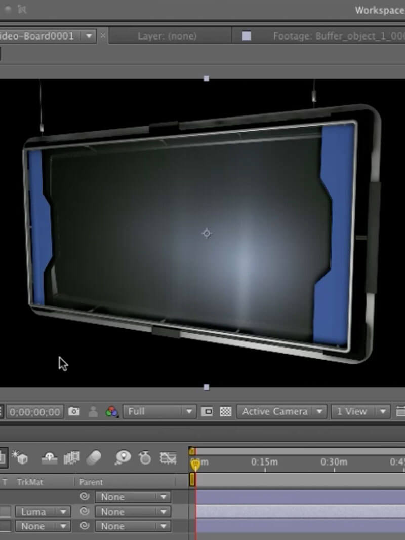Open the third layer's Parent None dropdown
Screen dimensions: 405x540
(132, 526)
